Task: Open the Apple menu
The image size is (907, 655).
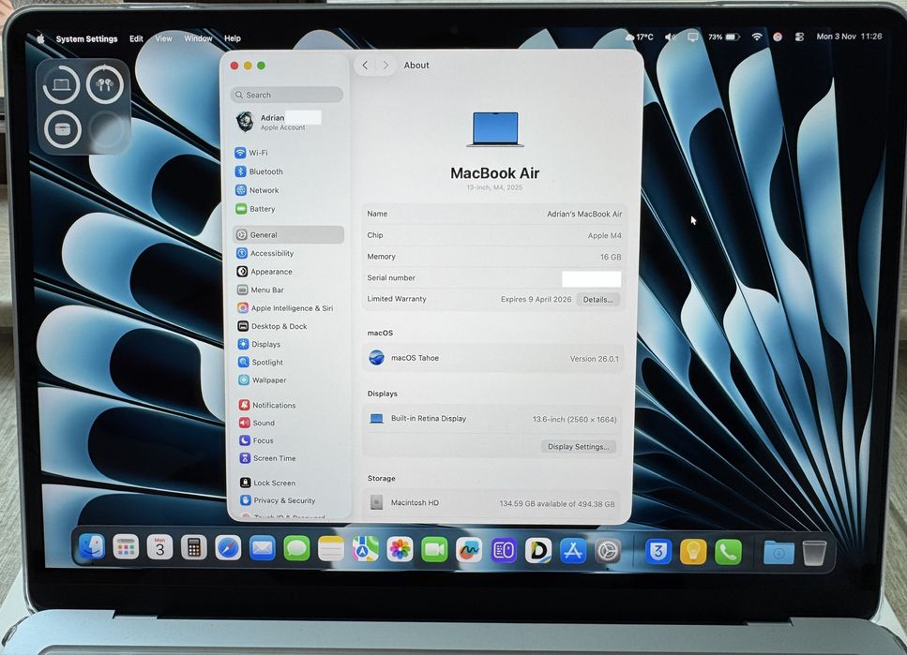Action: (40, 38)
